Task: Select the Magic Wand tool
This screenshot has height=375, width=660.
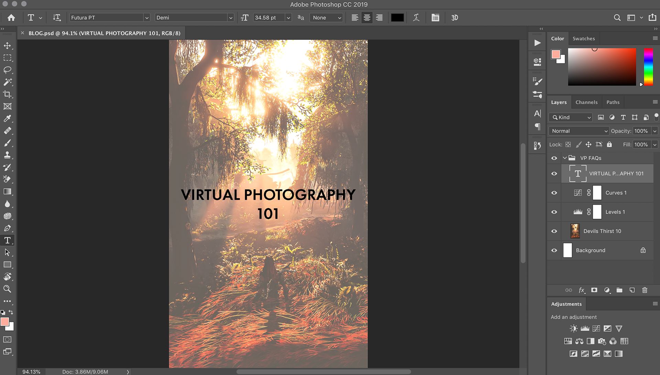Action: 7,82
